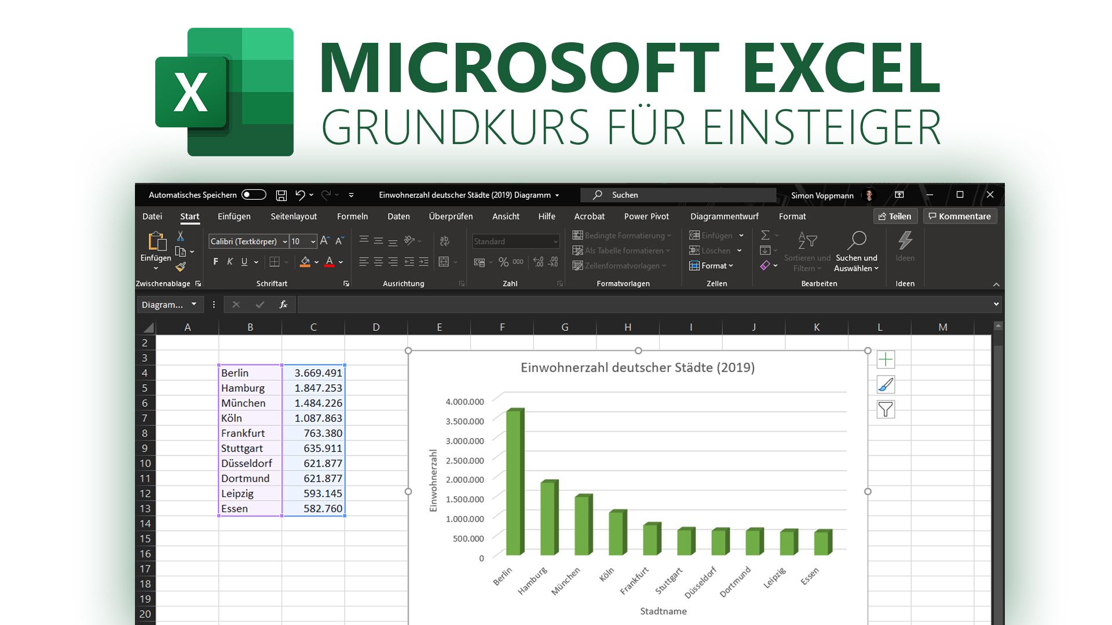Screen dimensions: 1112x625
Task: Click the percent style icon in Zahl group
Action: pos(503,262)
